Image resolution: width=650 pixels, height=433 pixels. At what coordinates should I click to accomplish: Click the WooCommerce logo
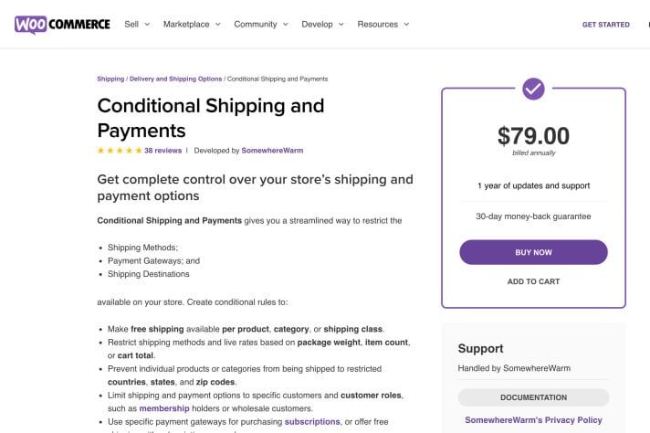click(x=62, y=25)
